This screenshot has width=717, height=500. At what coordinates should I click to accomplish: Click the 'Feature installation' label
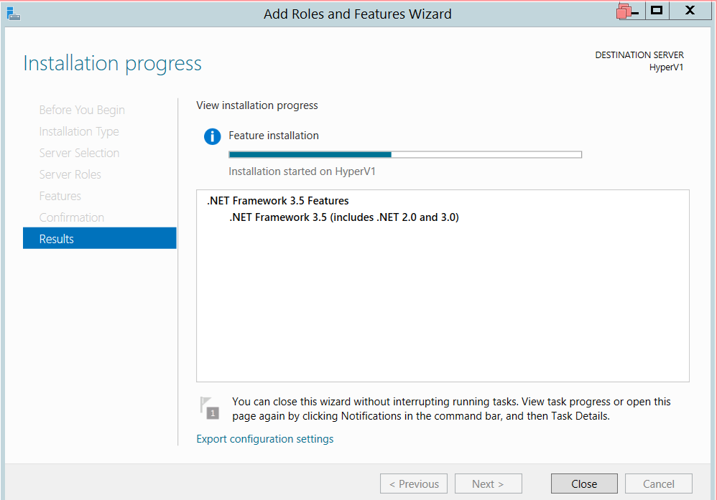pyautogui.click(x=274, y=136)
